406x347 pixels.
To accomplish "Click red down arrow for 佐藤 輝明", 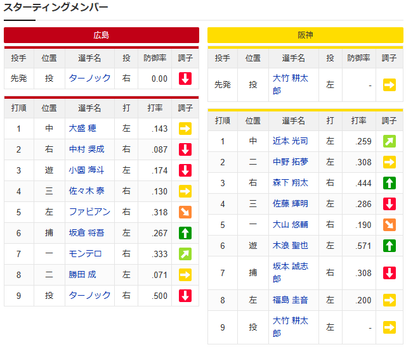I will click(390, 204).
